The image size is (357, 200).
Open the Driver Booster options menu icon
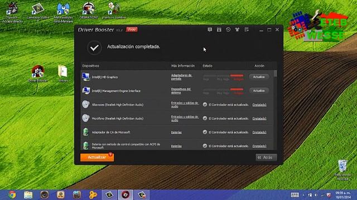(x=247, y=29)
